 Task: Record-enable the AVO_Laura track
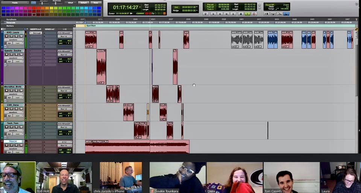pyautogui.click(x=6, y=36)
